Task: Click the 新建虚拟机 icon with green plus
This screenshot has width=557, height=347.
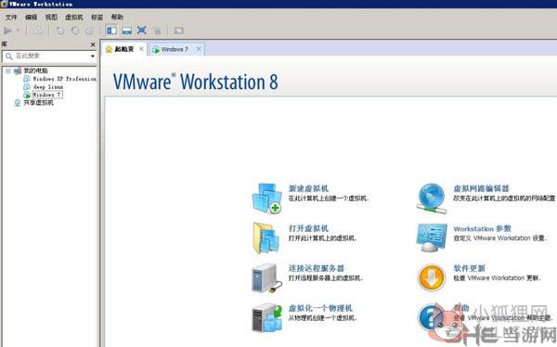Action: (x=266, y=199)
